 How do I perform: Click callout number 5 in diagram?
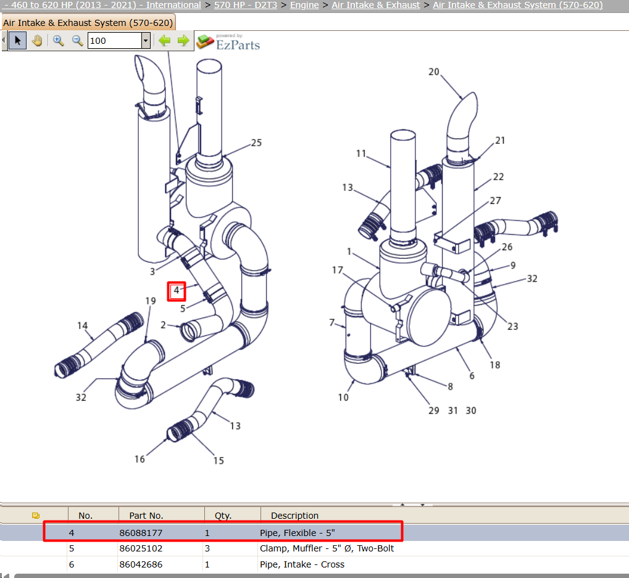pos(183,309)
